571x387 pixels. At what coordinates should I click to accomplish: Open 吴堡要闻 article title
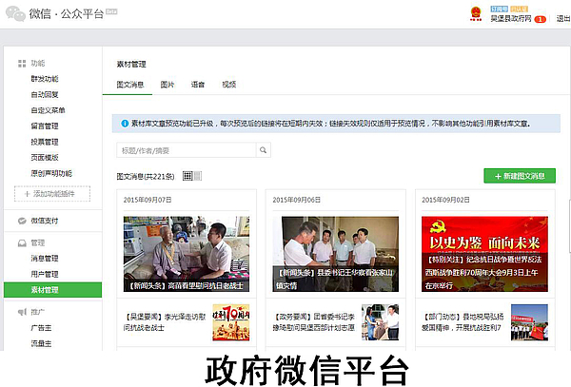[x=165, y=322]
